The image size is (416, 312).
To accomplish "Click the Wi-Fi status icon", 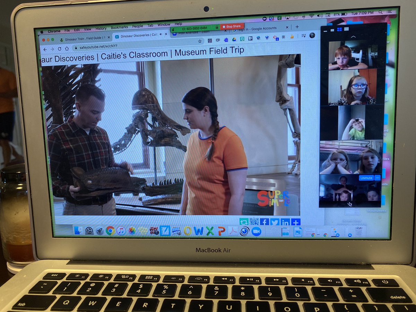I will [x=311, y=16].
